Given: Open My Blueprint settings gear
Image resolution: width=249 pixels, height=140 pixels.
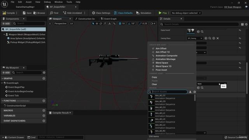Looking at the screenshot, I should point(44,73).
